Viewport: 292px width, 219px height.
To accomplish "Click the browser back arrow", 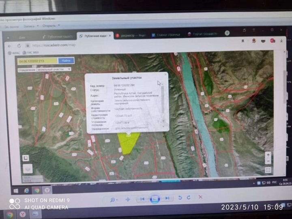I will pyautogui.click(x=9, y=46).
